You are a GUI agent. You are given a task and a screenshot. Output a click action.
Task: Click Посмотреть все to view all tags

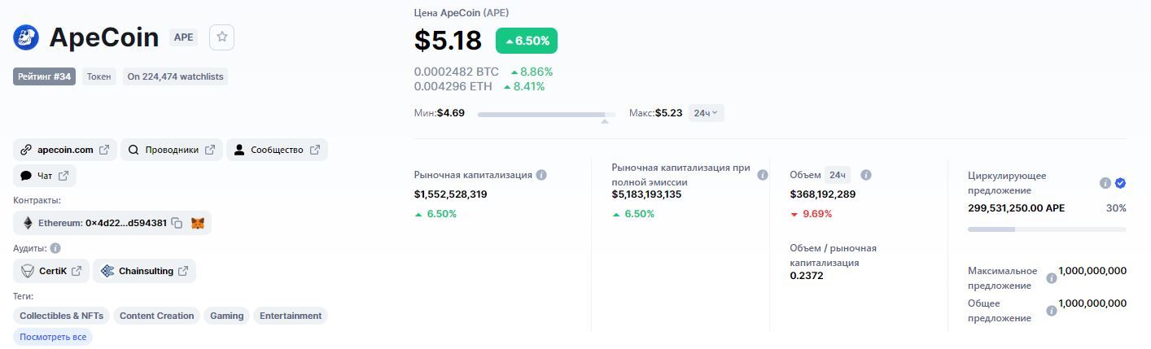pyautogui.click(x=53, y=337)
